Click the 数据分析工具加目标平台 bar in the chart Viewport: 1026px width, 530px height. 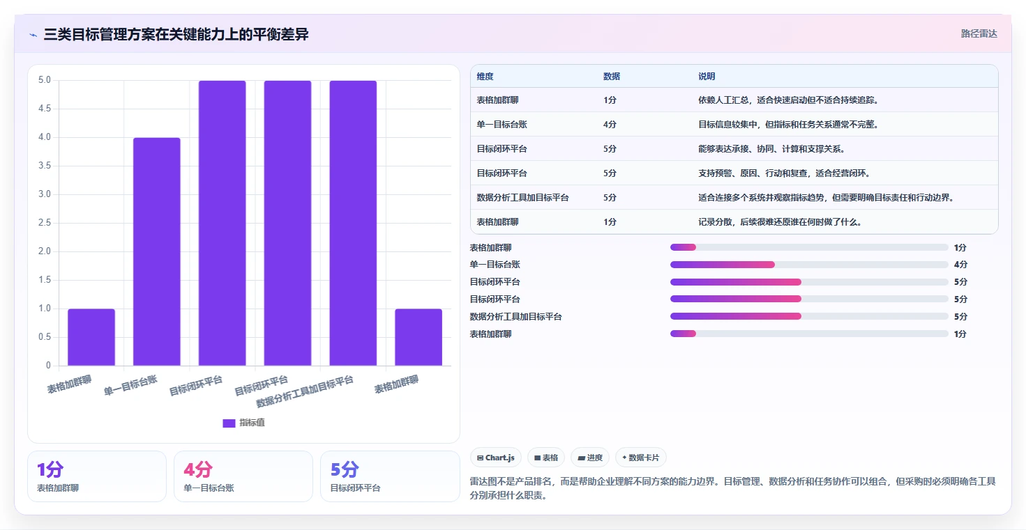[x=353, y=223]
